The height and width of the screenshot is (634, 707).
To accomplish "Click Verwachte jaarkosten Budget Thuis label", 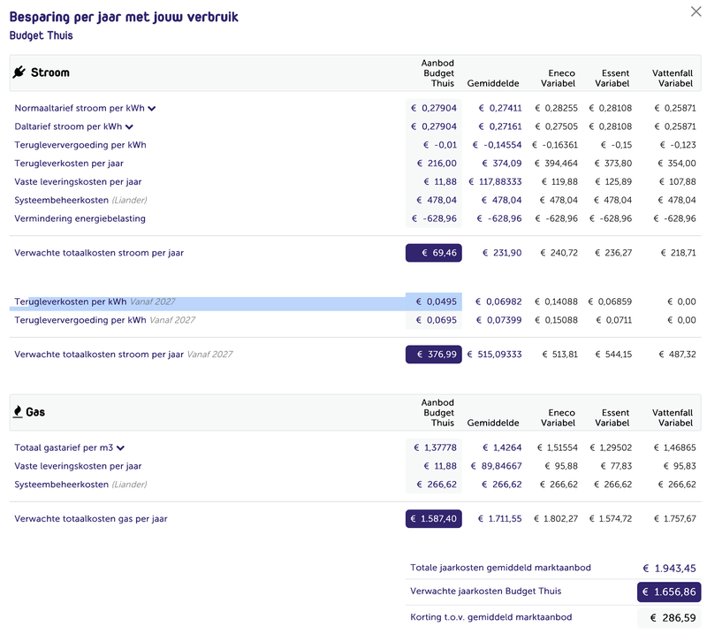I will coord(485,591).
